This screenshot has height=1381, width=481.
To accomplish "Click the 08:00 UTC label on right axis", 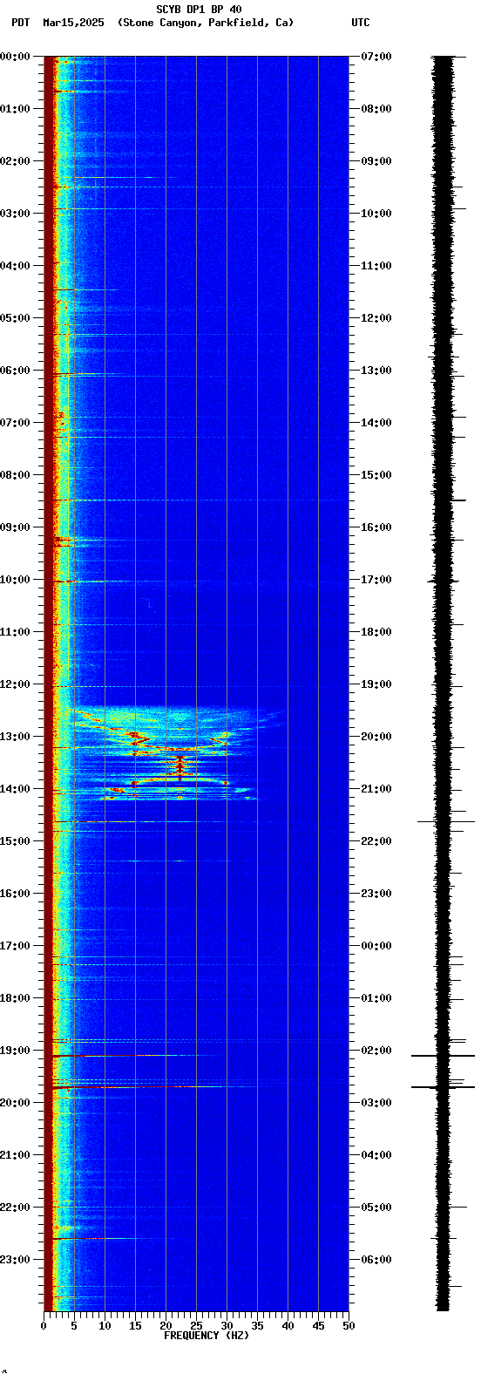I will pos(376,109).
